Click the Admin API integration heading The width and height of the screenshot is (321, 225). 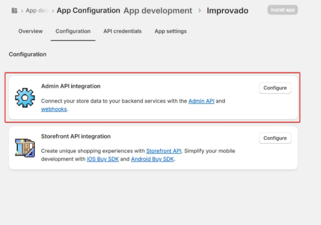pyautogui.click(x=71, y=86)
